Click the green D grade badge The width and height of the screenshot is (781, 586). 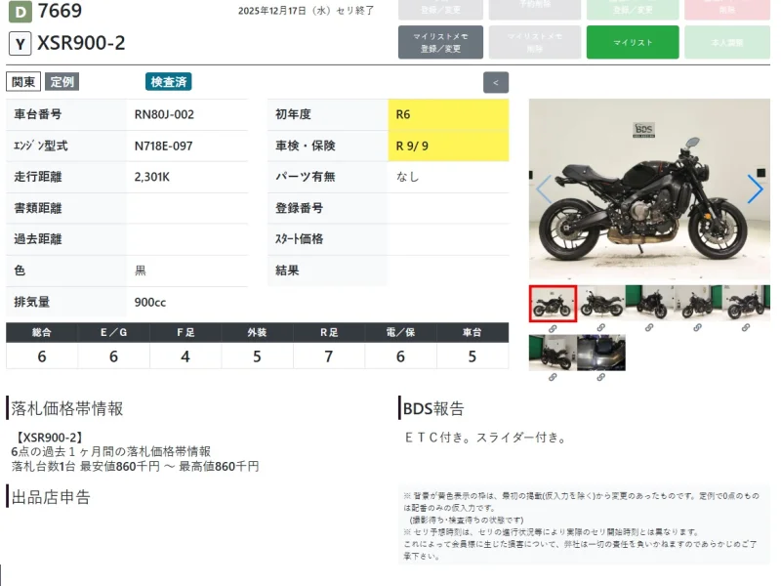pyautogui.click(x=21, y=12)
